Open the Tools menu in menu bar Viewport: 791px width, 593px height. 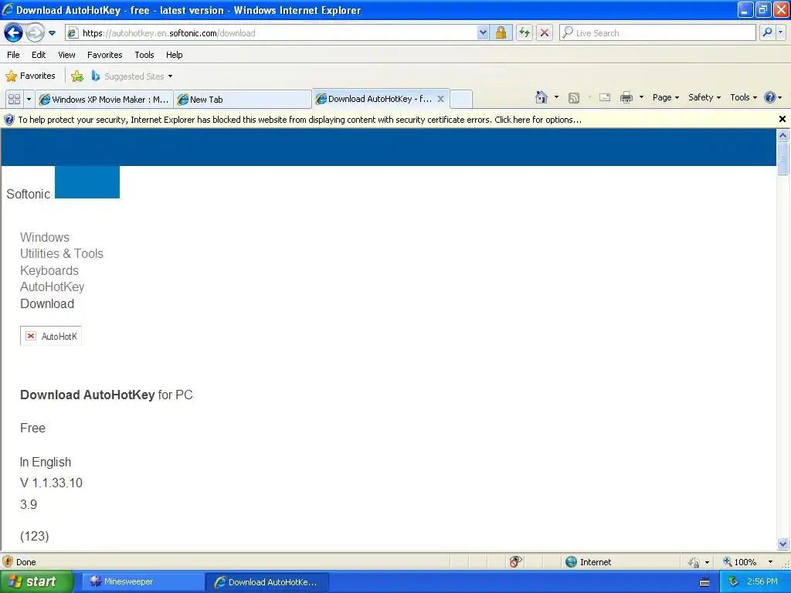[144, 55]
